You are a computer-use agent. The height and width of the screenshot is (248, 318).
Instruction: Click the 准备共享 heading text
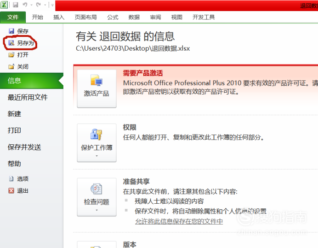click(x=136, y=182)
